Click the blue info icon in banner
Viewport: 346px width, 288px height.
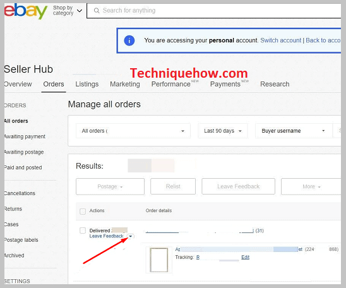[x=129, y=40]
